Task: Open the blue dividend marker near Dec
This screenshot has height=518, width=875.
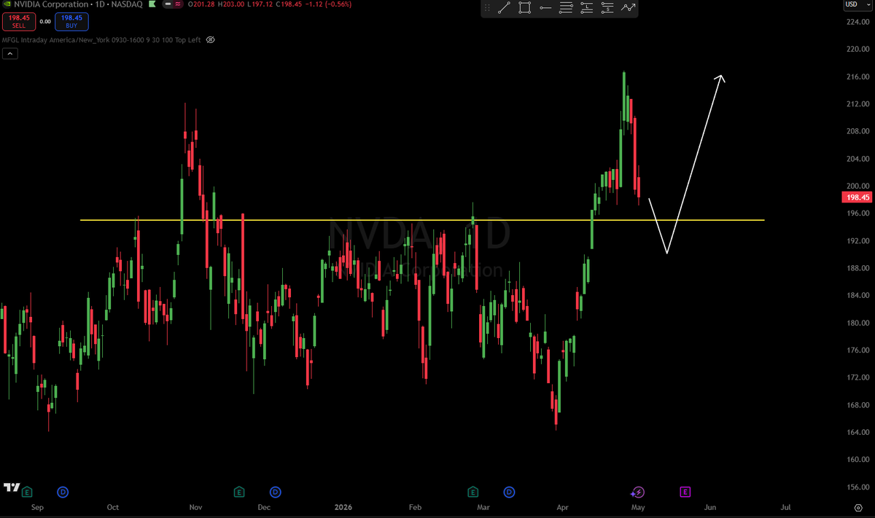Action: (275, 492)
